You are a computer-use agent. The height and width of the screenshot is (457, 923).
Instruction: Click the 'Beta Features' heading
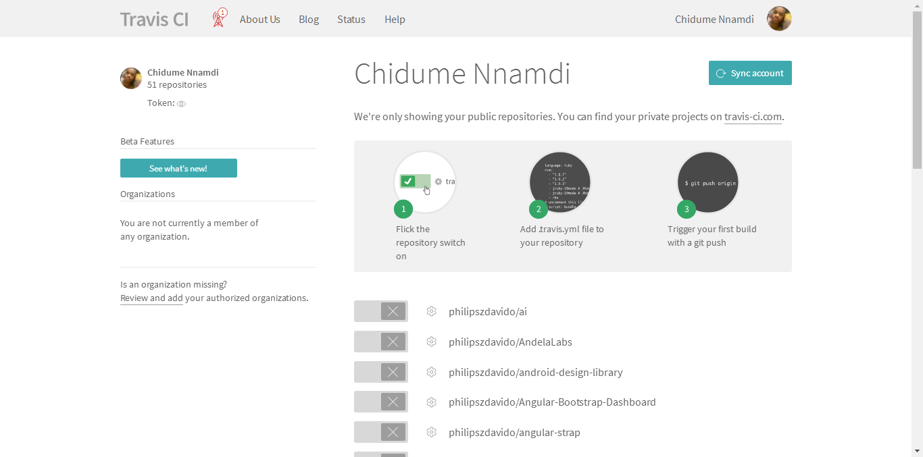tap(147, 142)
